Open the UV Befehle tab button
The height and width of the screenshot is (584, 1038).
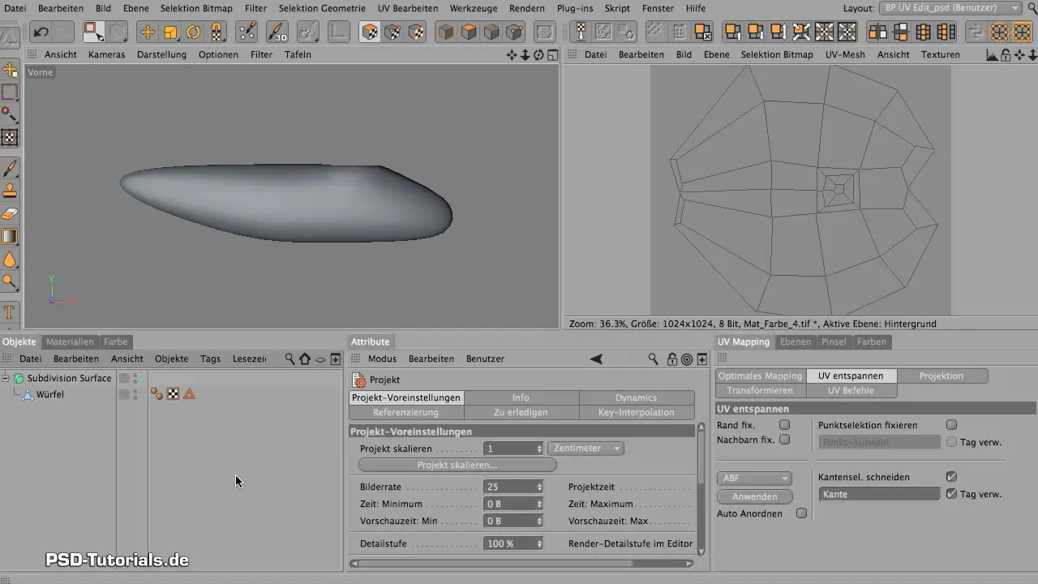(851, 390)
